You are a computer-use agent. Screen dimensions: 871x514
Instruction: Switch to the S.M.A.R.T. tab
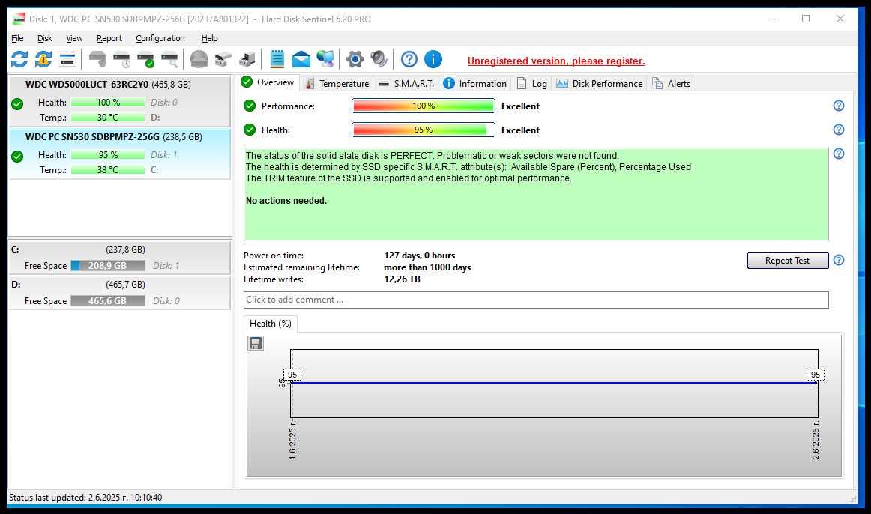pyautogui.click(x=406, y=83)
